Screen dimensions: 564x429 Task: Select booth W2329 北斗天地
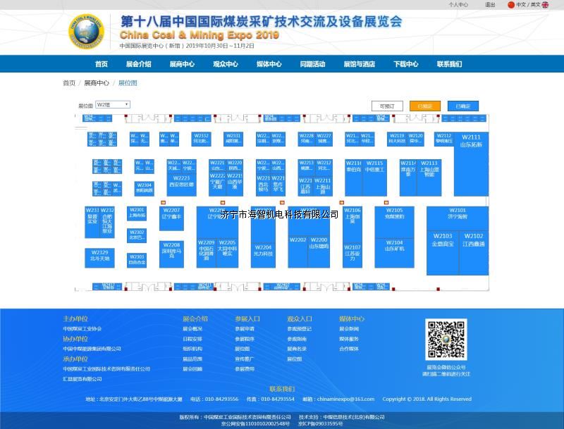click(99, 257)
